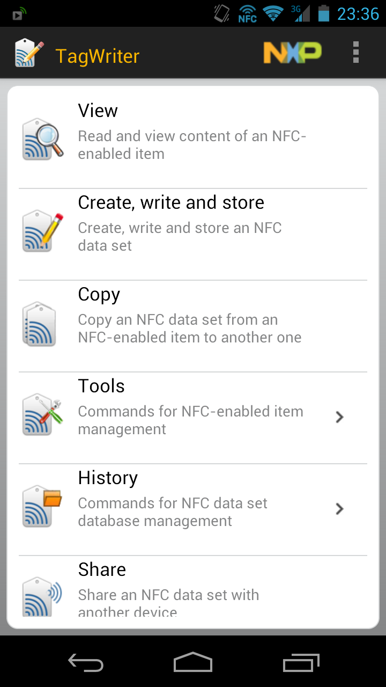Open the recent apps button
This screenshot has width=386, height=687.
click(301, 662)
